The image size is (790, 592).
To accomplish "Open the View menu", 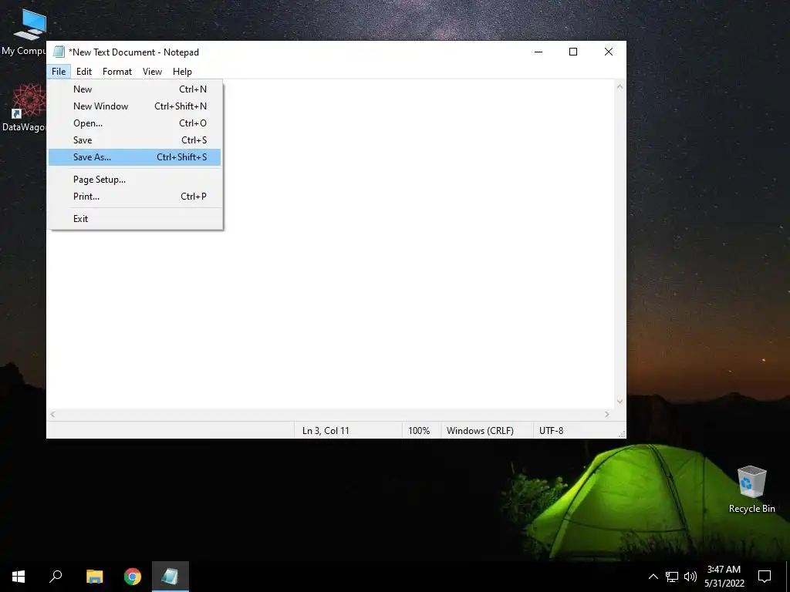I will click(152, 72).
